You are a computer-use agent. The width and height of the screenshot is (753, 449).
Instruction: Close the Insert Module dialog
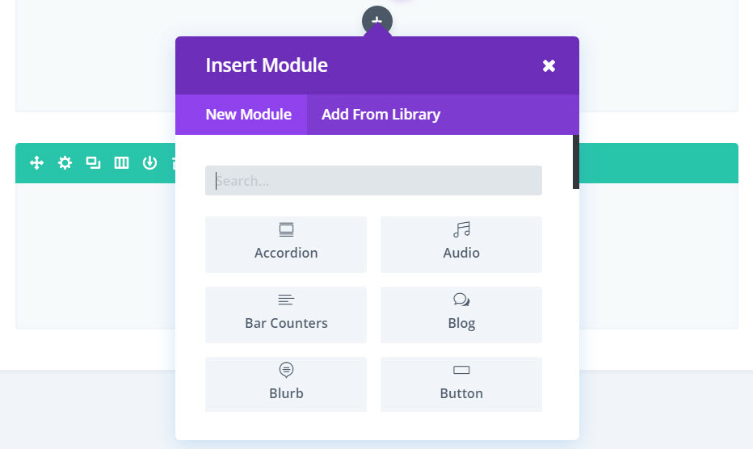549,66
